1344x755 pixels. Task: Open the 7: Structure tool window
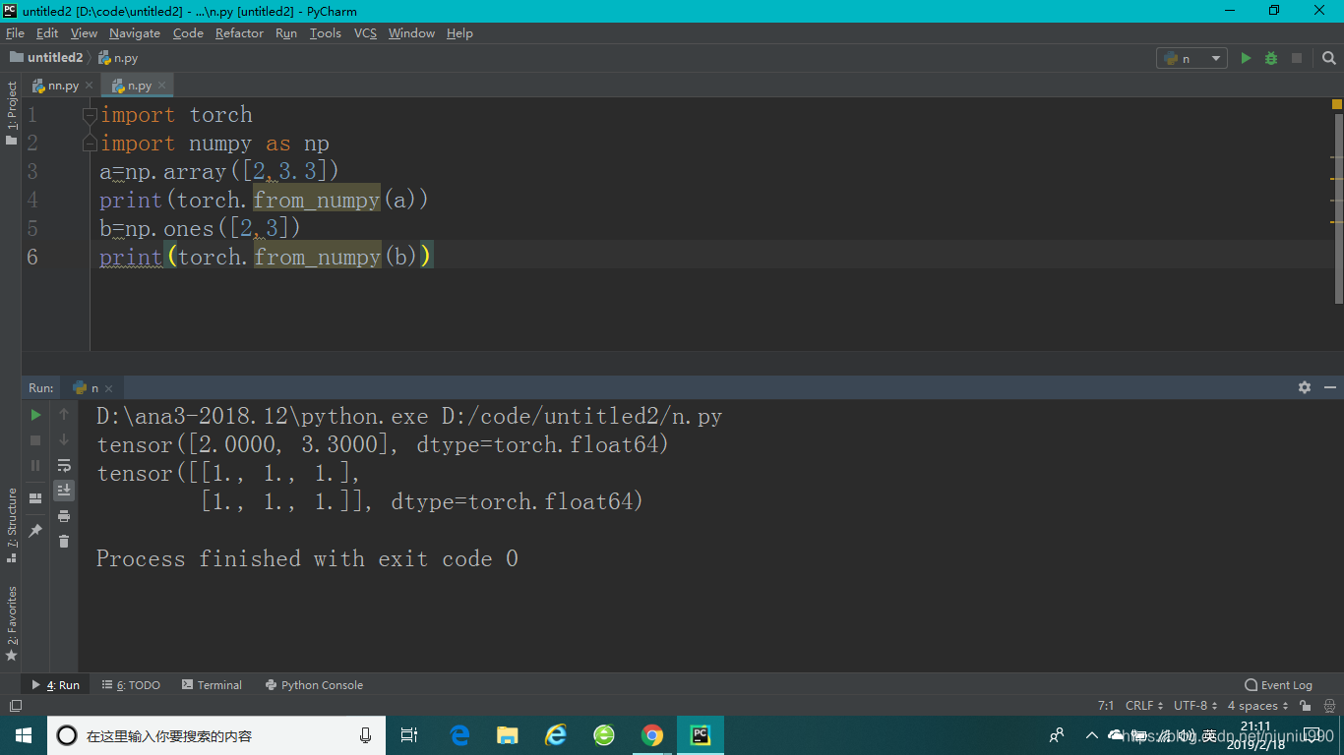coord(11,525)
